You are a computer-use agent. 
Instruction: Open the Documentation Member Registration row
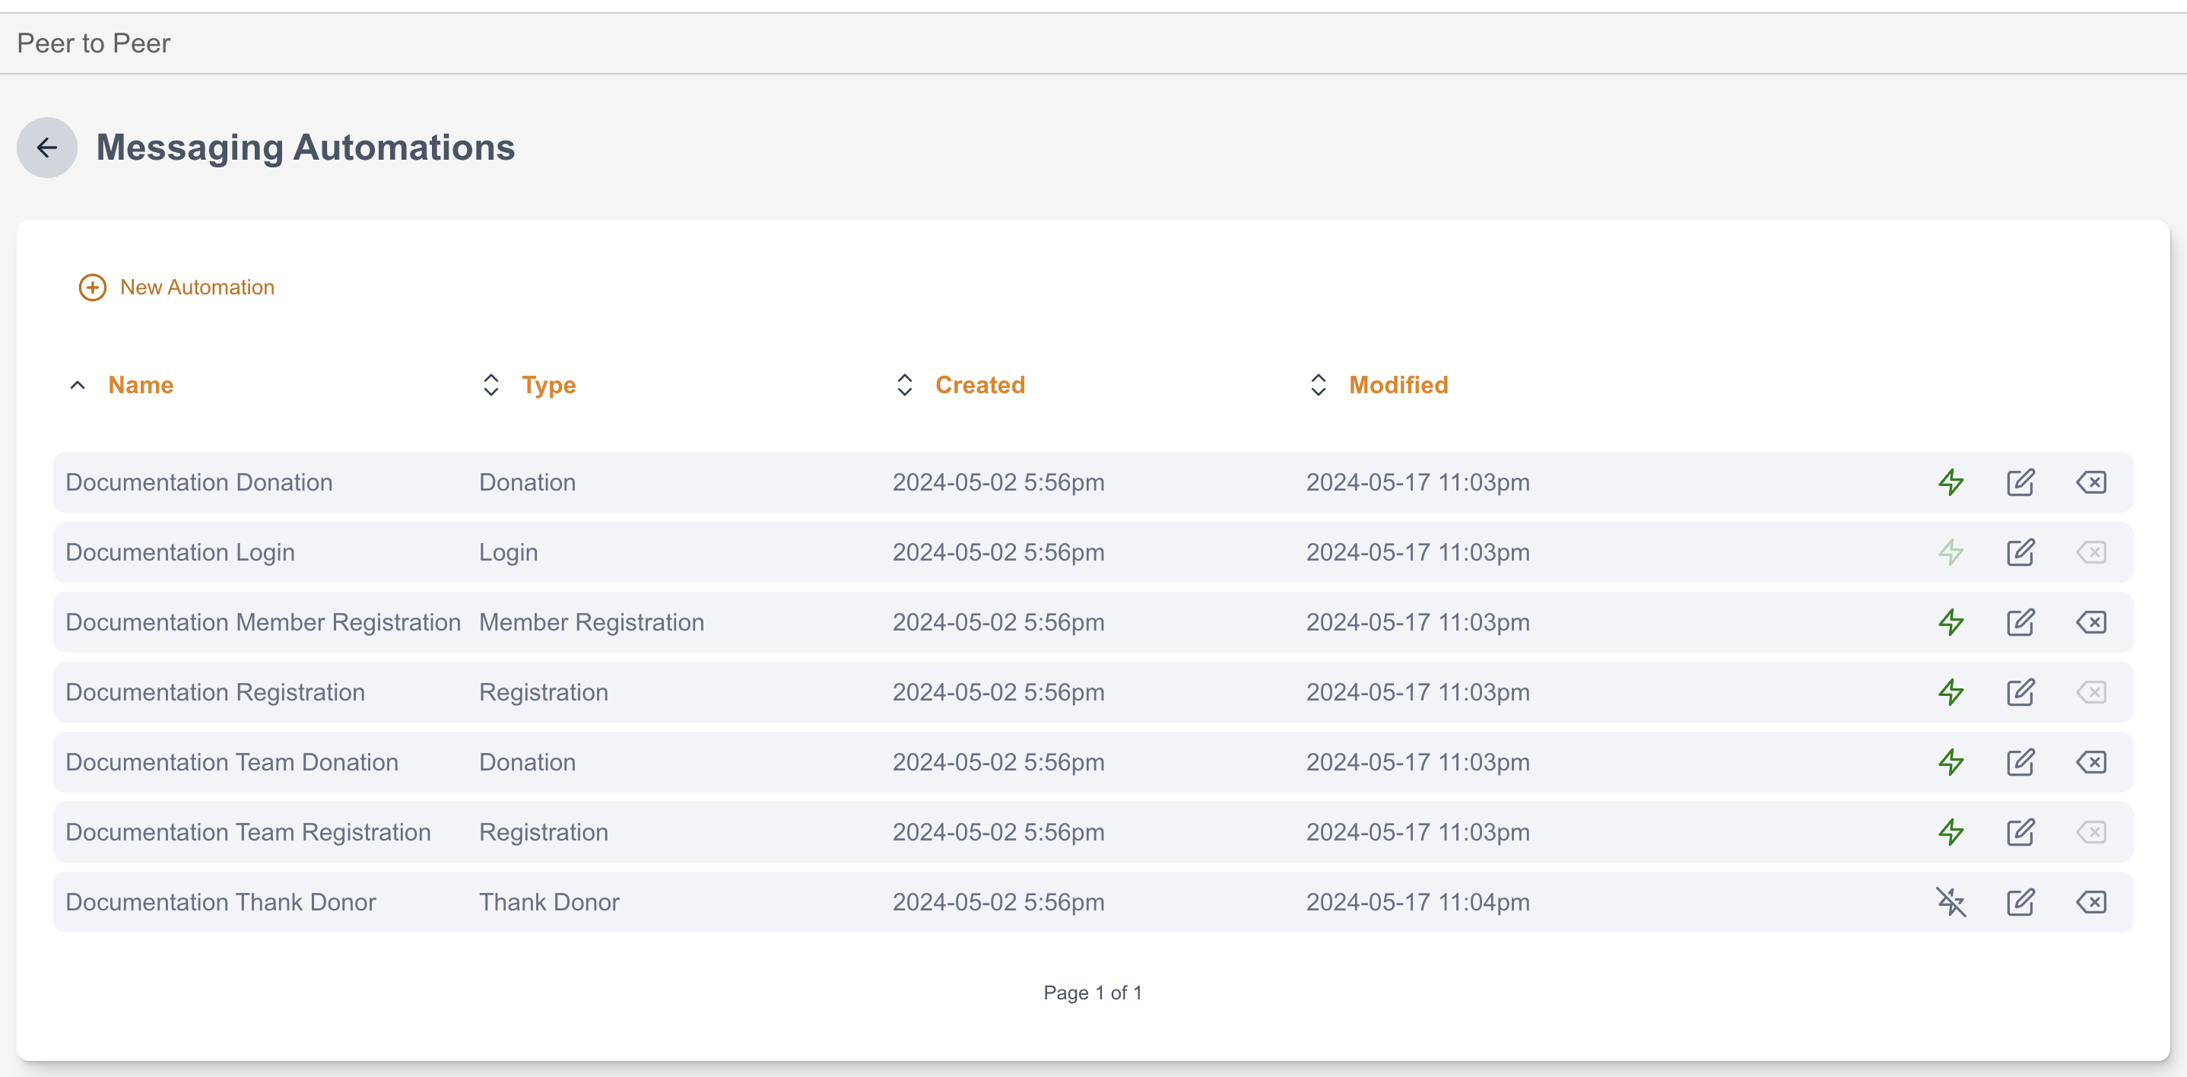262,623
